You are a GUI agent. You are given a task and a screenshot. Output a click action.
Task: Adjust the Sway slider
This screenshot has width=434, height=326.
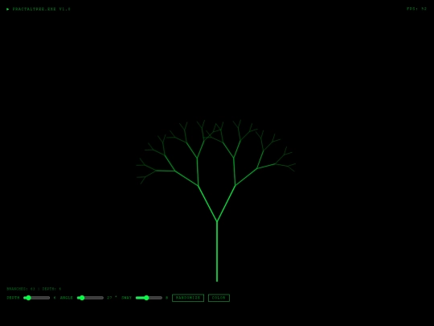coord(149,298)
